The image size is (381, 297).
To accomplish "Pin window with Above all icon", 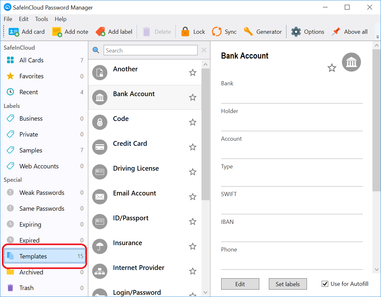I will tap(336, 32).
